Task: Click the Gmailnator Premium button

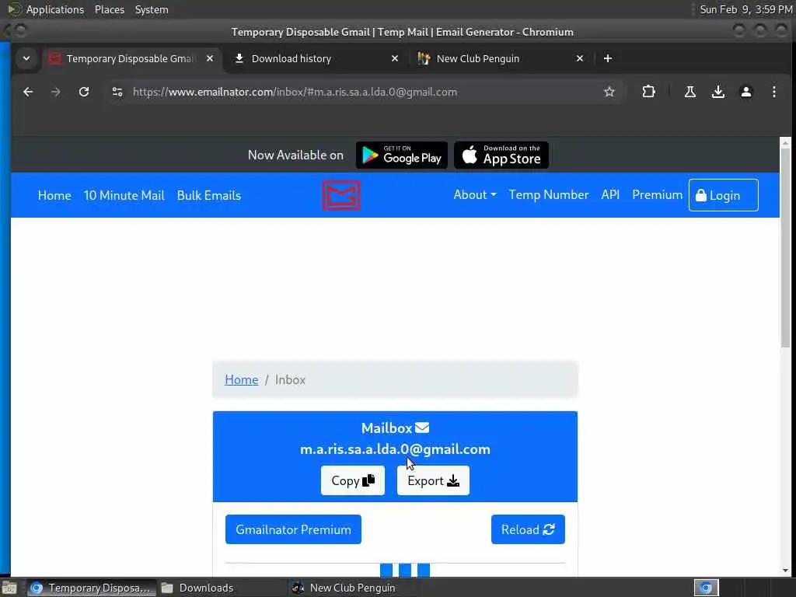Action: pyautogui.click(x=293, y=529)
